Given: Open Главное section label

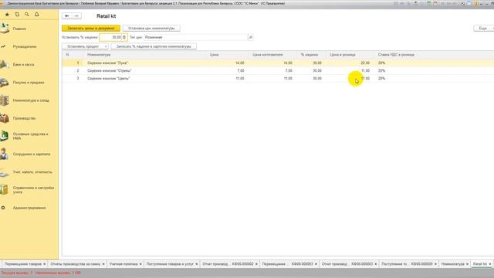Looking at the screenshot, I should pyautogui.click(x=19, y=29).
